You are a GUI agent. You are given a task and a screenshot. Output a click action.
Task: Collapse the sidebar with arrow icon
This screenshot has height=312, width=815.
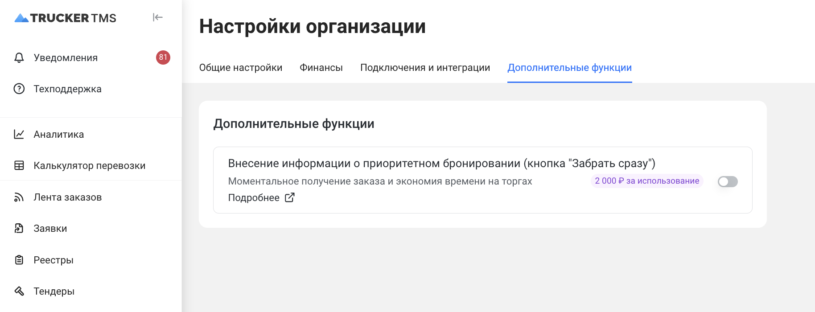coord(158,17)
